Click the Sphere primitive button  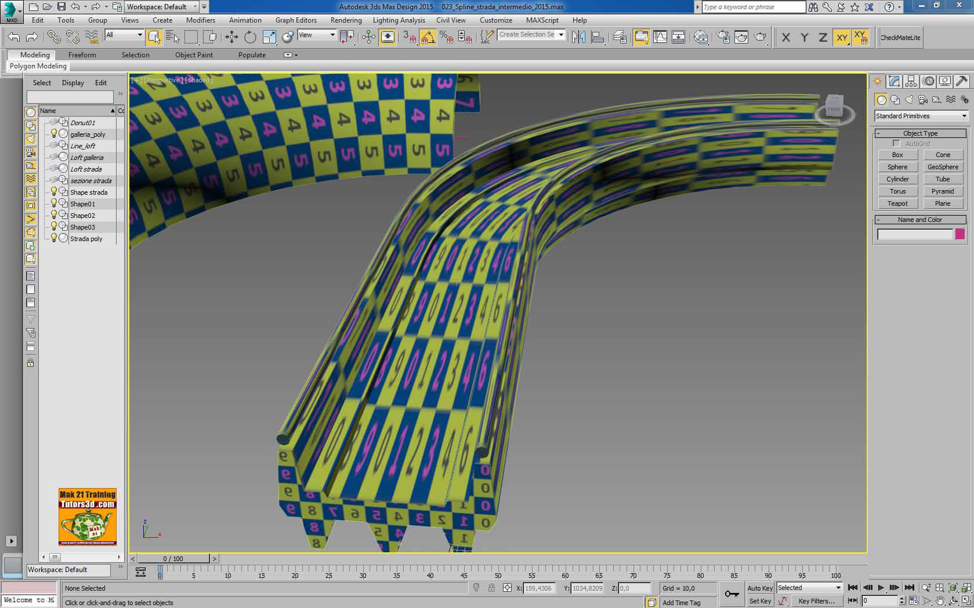click(x=897, y=168)
